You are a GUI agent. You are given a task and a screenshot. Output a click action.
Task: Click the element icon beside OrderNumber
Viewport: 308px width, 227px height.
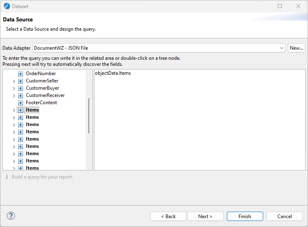click(x=21, y=74)
